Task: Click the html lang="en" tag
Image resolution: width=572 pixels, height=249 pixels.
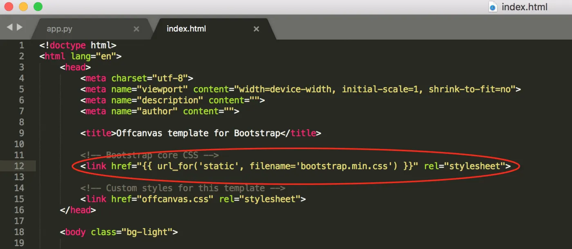Action: [80, 56]
